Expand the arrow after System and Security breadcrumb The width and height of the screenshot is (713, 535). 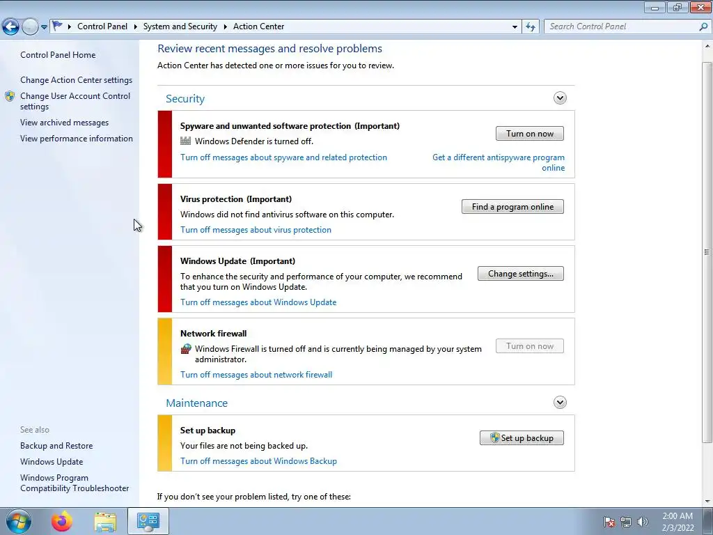point(225,26)
